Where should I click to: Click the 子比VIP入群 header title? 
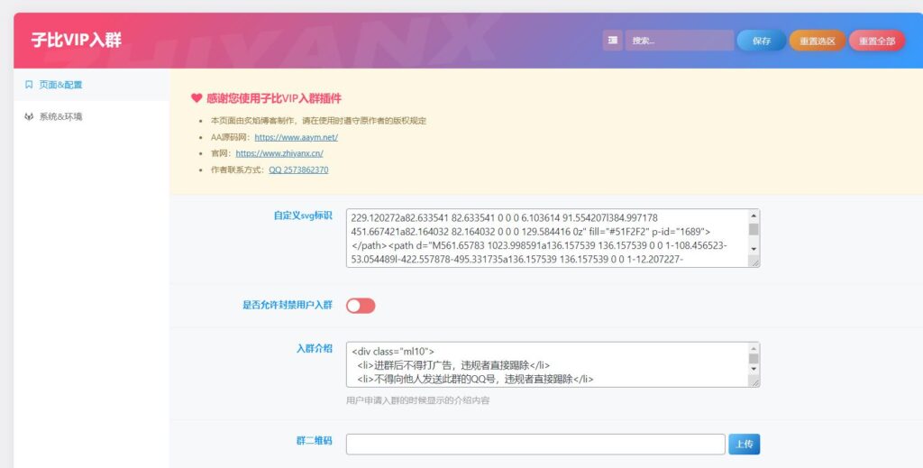(76, 40)
